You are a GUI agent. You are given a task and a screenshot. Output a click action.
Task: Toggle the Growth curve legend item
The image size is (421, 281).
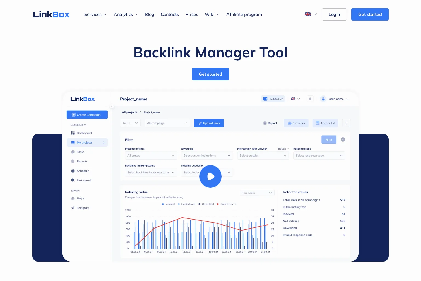pos(226,204)
